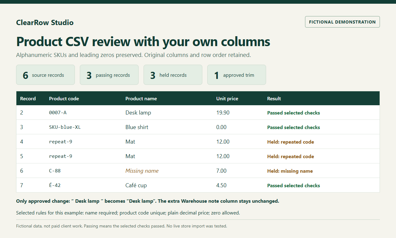Click "Passed selected checks" in the Desk lamp row
396x238 pixels.
click(294, 113)
